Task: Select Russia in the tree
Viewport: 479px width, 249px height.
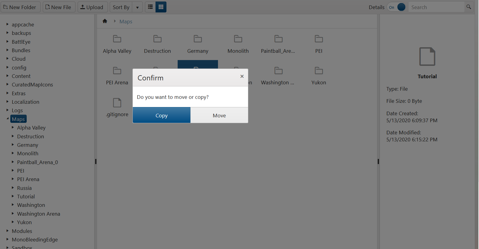Action: point(24,188)
